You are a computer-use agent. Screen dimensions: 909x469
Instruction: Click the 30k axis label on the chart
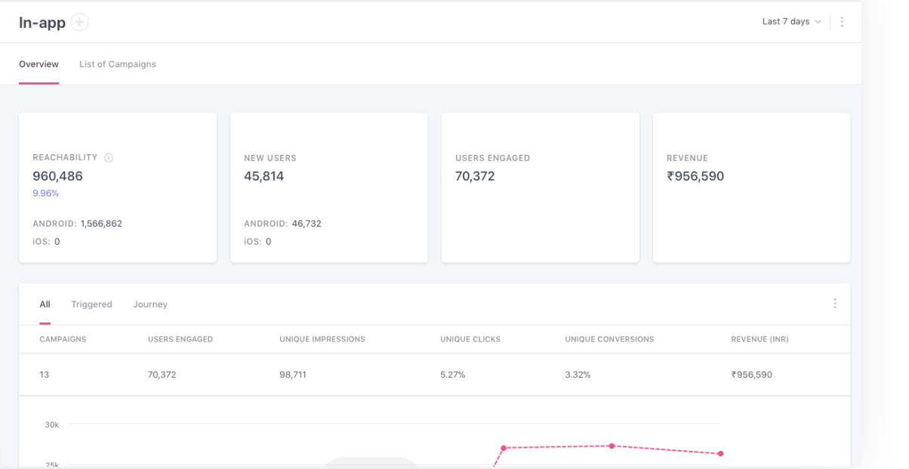pyautogui.click(x=51, y=425)
